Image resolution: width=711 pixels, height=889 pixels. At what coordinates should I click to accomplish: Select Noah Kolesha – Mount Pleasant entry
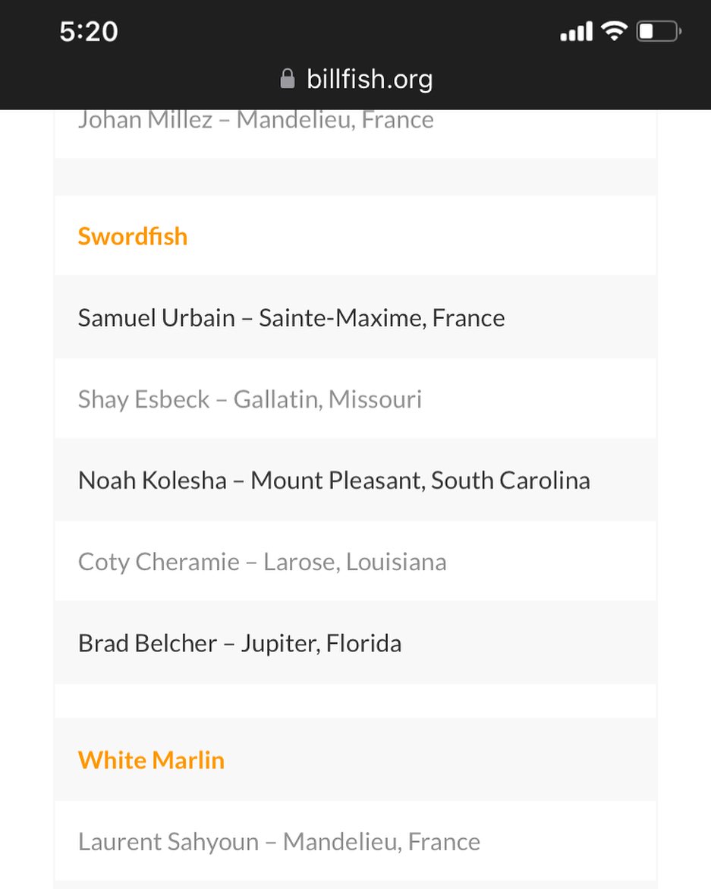[x=334, y=481]
